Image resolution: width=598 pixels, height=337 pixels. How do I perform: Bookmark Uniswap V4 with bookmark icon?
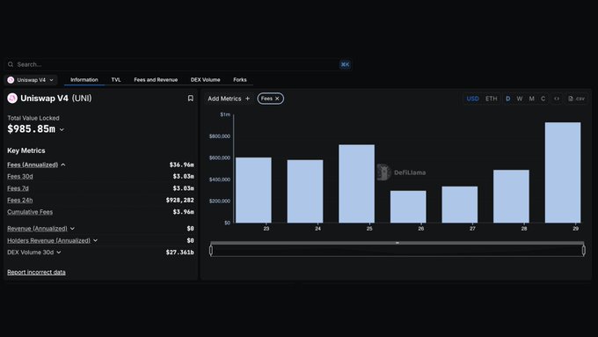190,99
